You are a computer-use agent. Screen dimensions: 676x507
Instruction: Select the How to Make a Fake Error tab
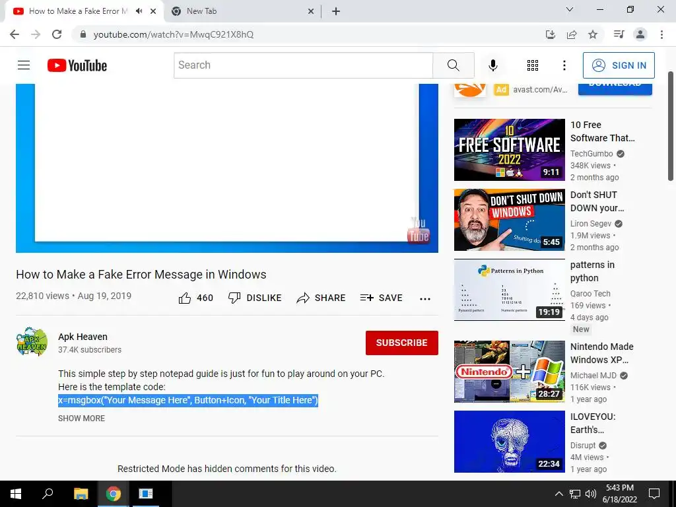coord(78,11)
